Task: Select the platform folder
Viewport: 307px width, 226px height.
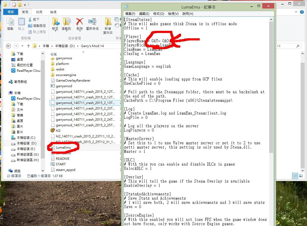Action: (x=60, y=64)
